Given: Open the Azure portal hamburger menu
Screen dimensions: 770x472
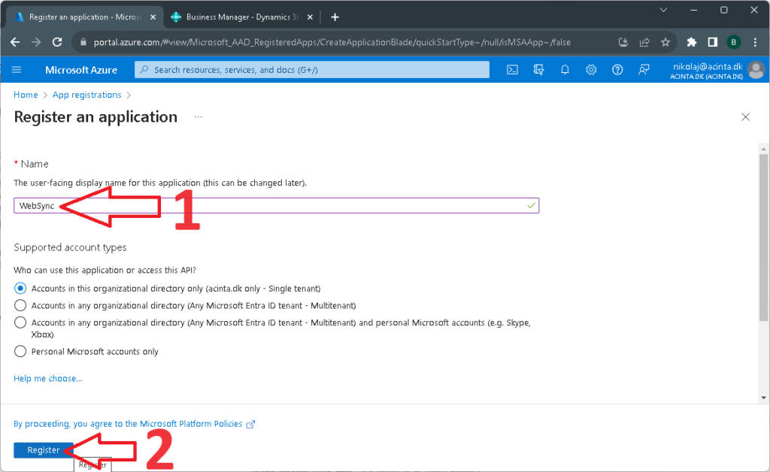Looking at the screenshot, I should coord(17,70).
